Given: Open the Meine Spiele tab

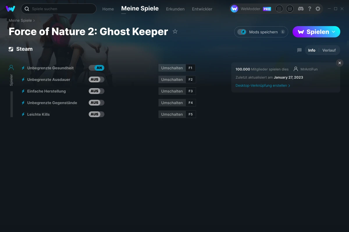Looking at the screenshot, I should tap(140, 8).
